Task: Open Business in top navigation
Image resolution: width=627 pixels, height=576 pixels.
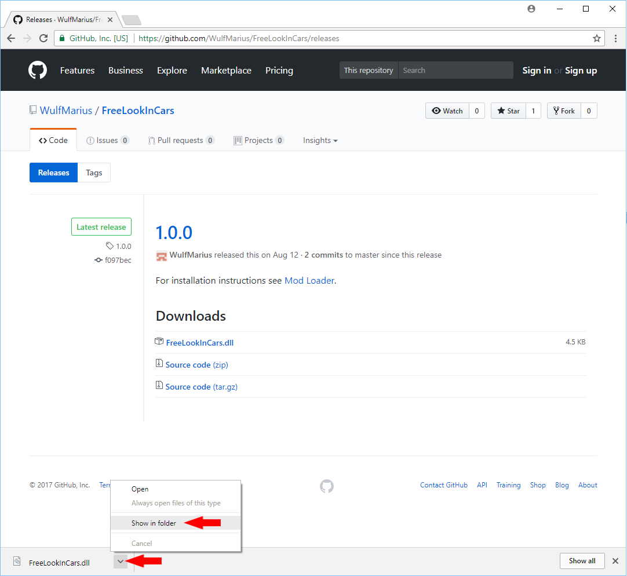Action: point(126,70)
